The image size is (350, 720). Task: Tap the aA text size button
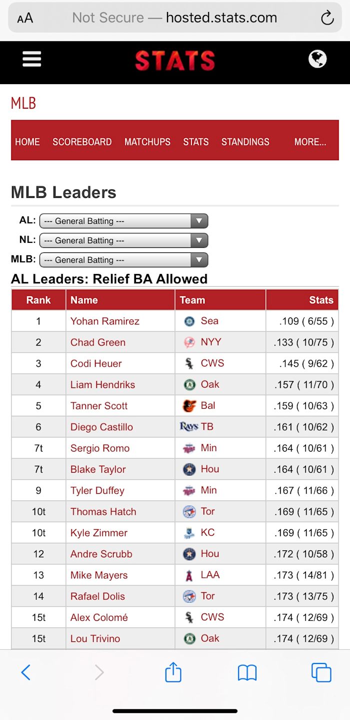25,19
